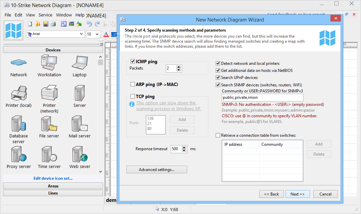Enable the TCP ping checkbox
The image size is (361, 214).
tap(133, 96)
